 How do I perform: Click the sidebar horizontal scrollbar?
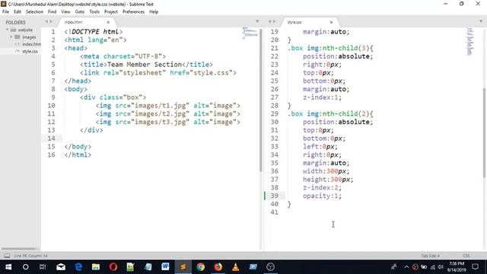tap(18, 249)
